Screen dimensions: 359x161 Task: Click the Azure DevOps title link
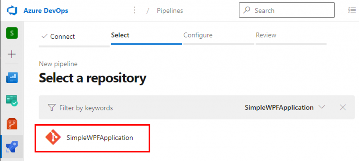click(46, 11)
